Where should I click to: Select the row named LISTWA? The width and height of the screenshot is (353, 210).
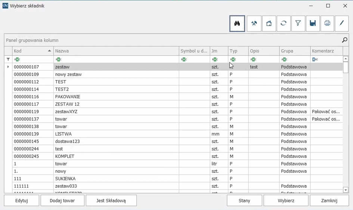pos(63,134)
